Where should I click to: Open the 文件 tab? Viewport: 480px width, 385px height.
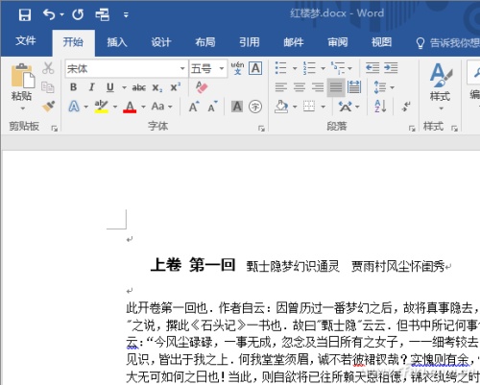point(26,41)
